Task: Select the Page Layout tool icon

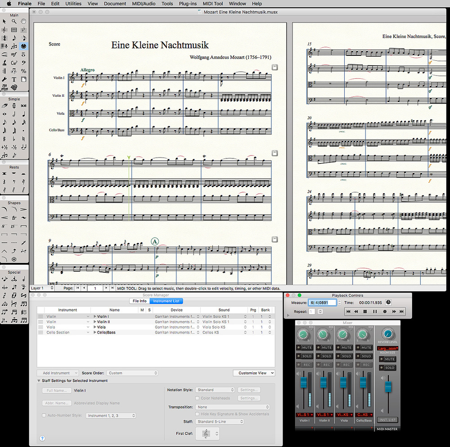Action: [x=23, y=80]
